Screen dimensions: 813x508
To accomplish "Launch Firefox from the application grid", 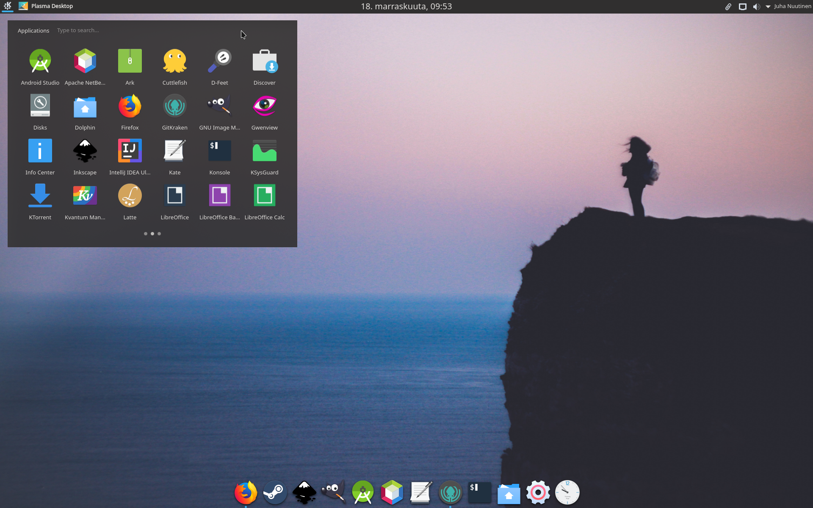I will point(130,112).
